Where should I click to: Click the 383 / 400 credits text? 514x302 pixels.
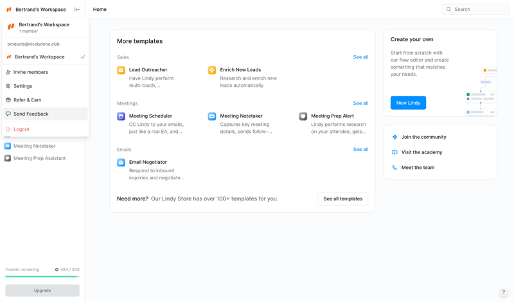click(x=69, y=269)
